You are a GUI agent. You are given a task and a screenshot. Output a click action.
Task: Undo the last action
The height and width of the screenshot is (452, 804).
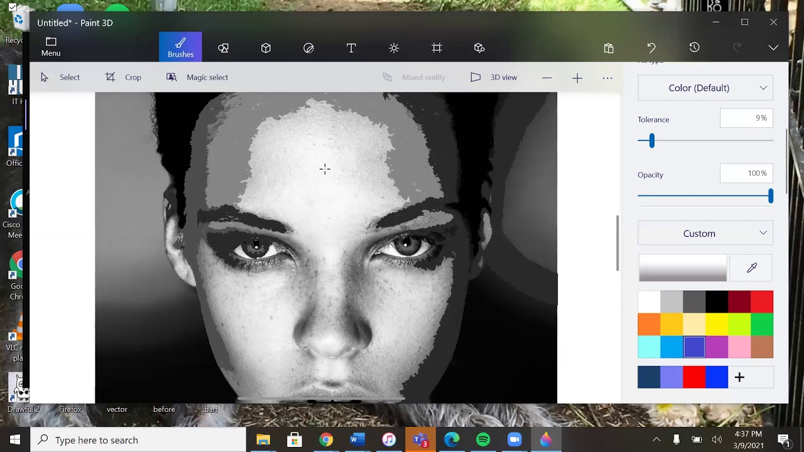click(x=651, y=48)
